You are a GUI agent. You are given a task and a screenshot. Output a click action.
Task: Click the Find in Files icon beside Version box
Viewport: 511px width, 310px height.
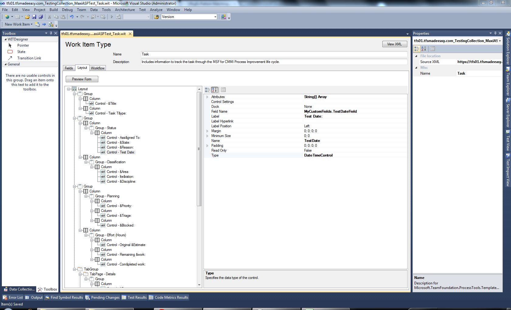tap(157, 17)
